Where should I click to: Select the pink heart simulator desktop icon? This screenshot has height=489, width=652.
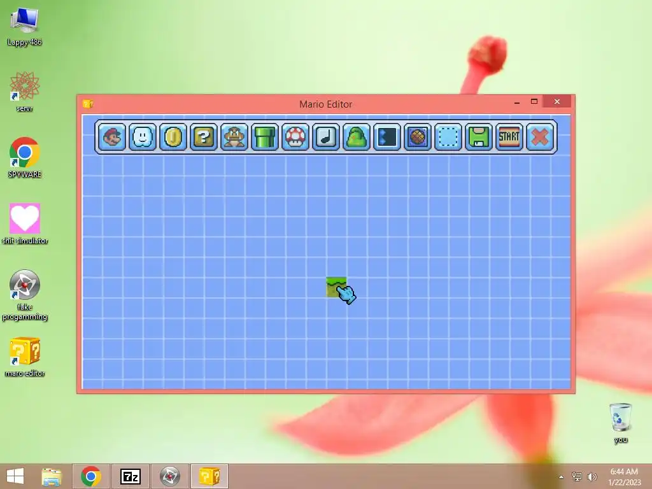(x=25, y=223)
